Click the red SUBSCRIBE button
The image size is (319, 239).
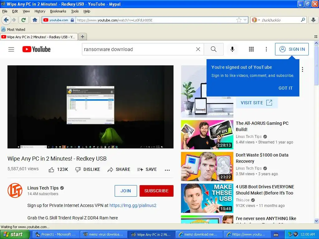click(156, 191)
